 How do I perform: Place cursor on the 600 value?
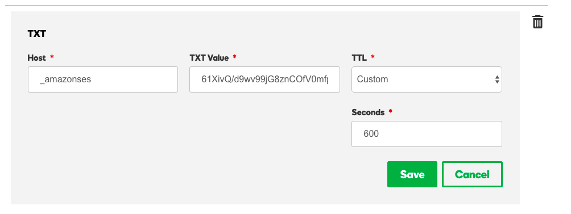pos(371,134)
